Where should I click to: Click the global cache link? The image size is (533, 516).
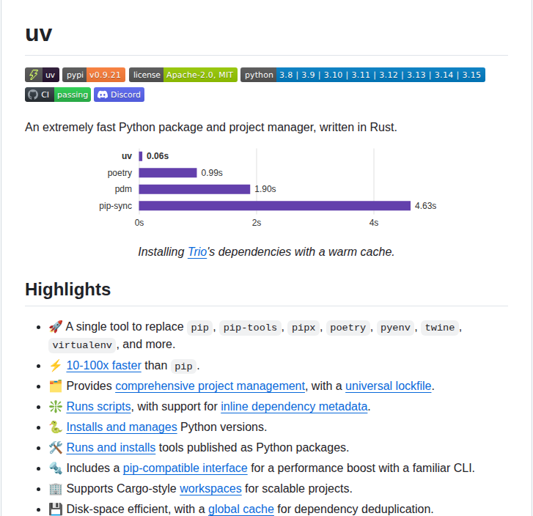pos(241,509)
